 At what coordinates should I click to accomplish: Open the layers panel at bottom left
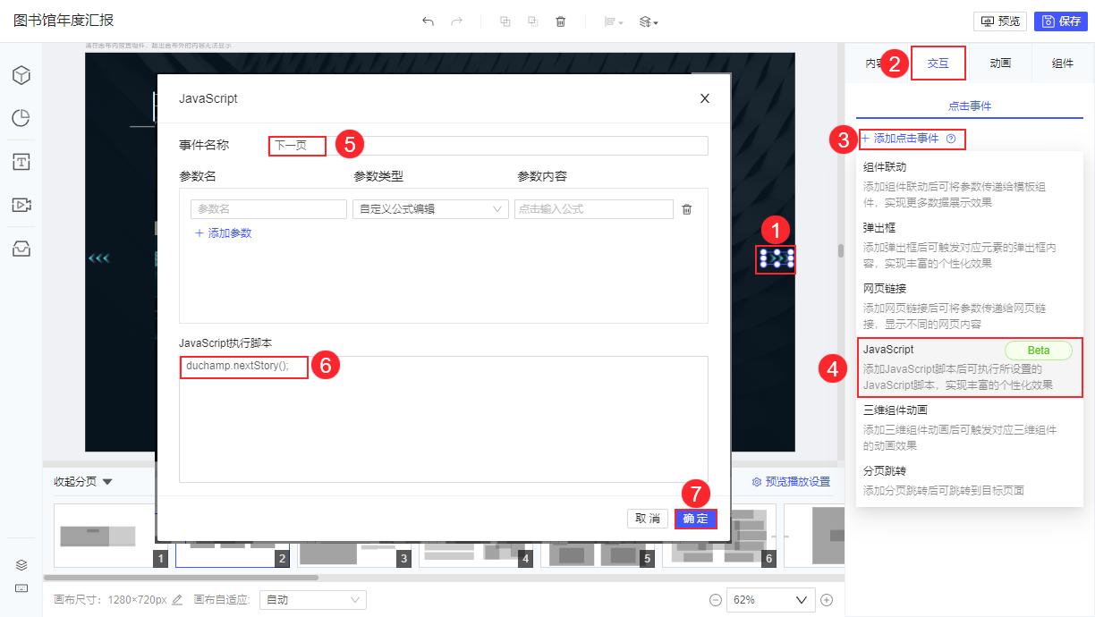(x=22, y=564)
